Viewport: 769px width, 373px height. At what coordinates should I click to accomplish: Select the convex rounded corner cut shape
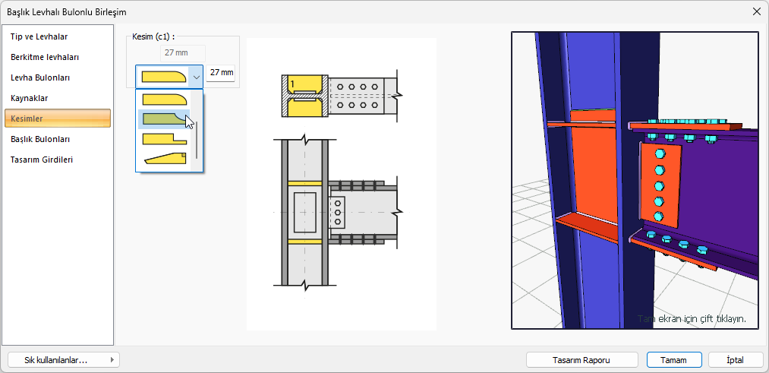click(x=164, y=99)
